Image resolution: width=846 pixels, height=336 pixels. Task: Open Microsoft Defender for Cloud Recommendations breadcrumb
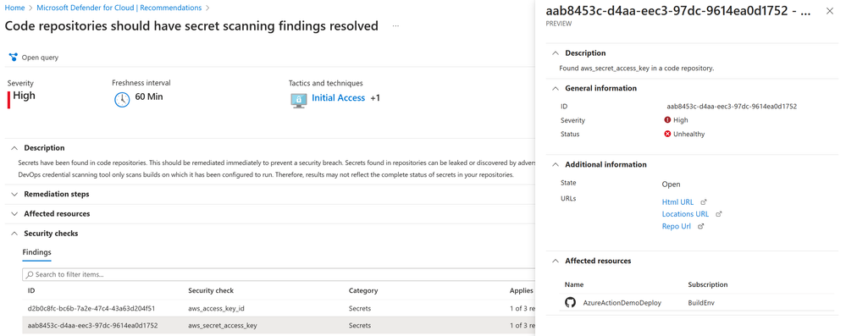click(119, 8)
